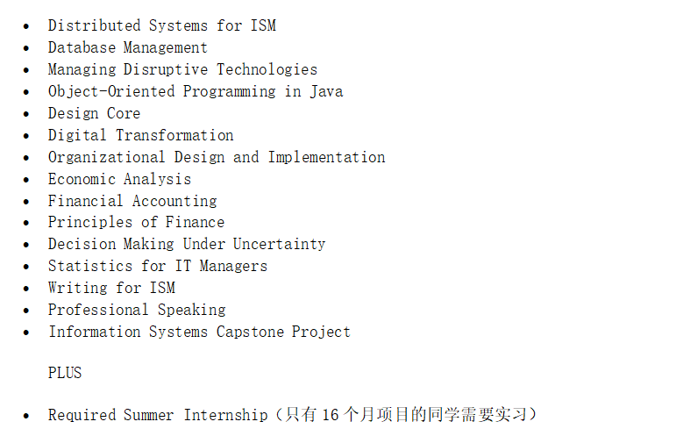Click the standalone "PLUS" text
Image resolution: width=676 pixels, height=436 pixels.
65,374
